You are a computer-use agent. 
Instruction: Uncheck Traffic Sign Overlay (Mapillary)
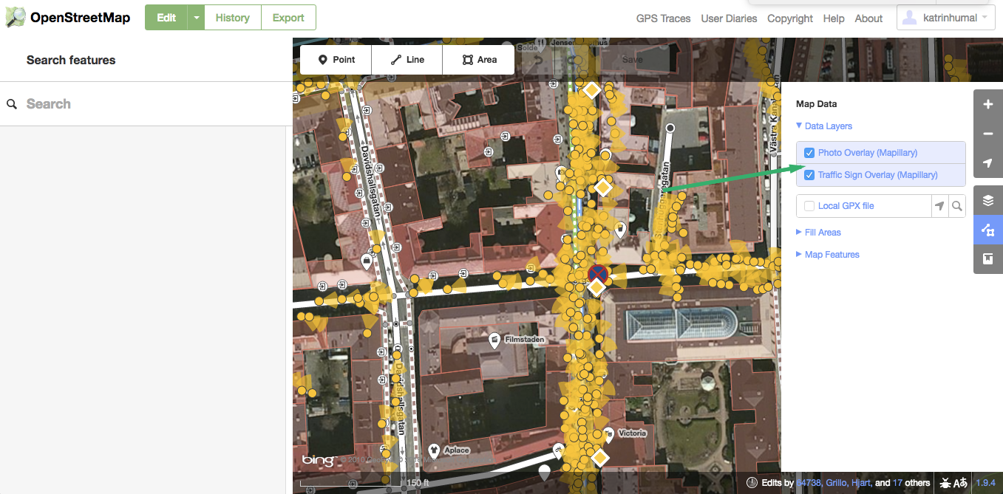809,175
